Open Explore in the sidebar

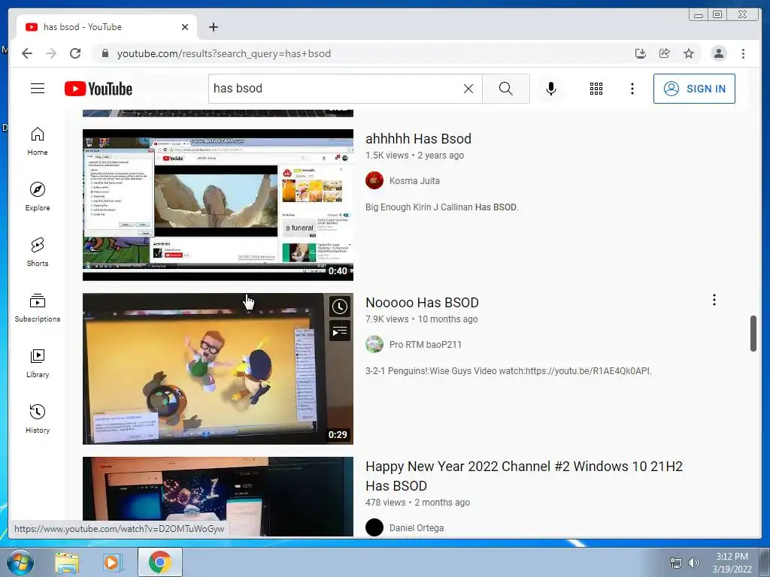(38, 197)
